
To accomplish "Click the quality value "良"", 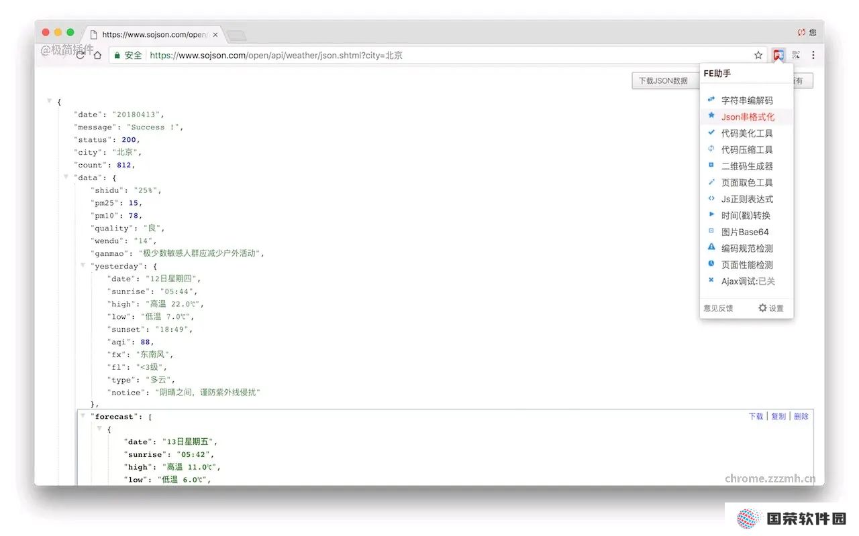I will coord(152,228).
